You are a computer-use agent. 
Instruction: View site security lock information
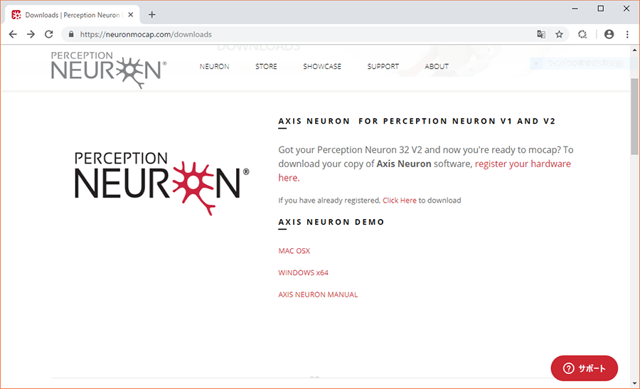pyautogui.click(x=71, y=34)
